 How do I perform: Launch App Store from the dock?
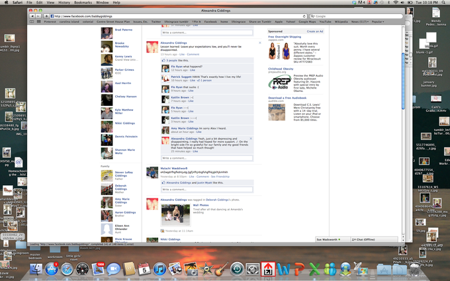click(52, 269)
